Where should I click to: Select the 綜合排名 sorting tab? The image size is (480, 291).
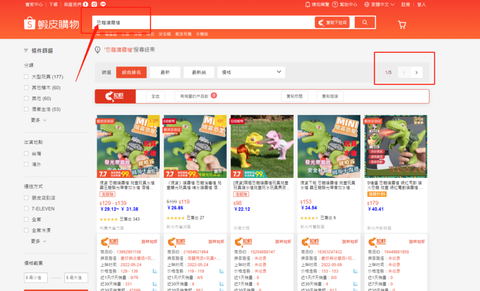131,72
